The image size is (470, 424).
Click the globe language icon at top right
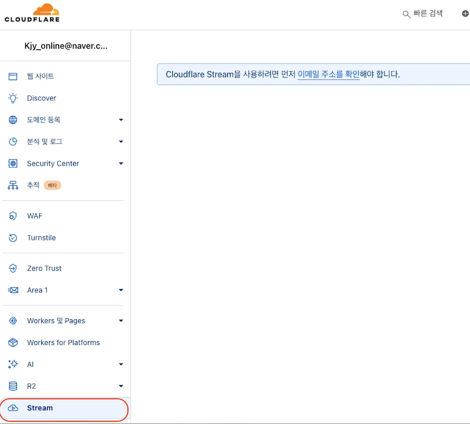[465, 14]
